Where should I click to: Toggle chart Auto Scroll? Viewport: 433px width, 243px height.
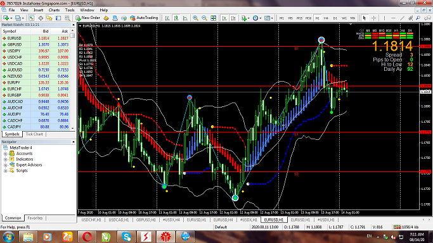[x=224, y=18]
